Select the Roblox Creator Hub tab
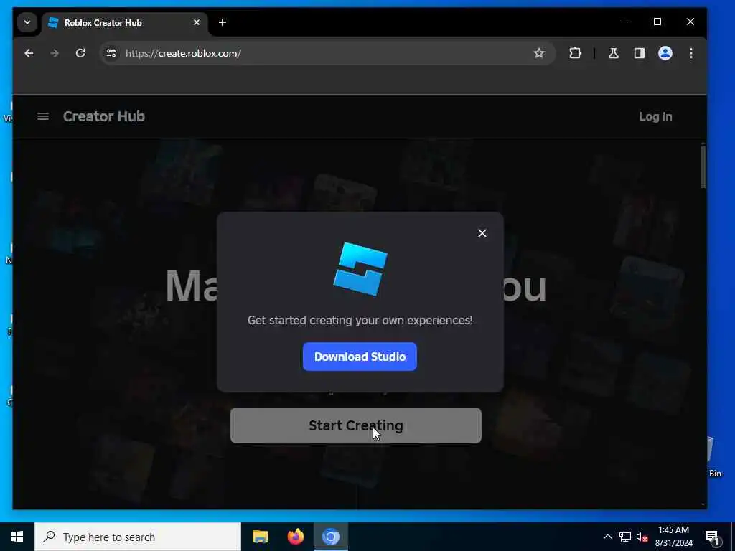The height and width of the screenshot is (551, 735). 125,22
